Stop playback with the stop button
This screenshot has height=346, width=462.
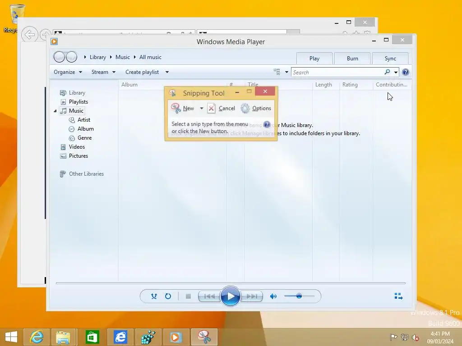(x=188, y=296)
